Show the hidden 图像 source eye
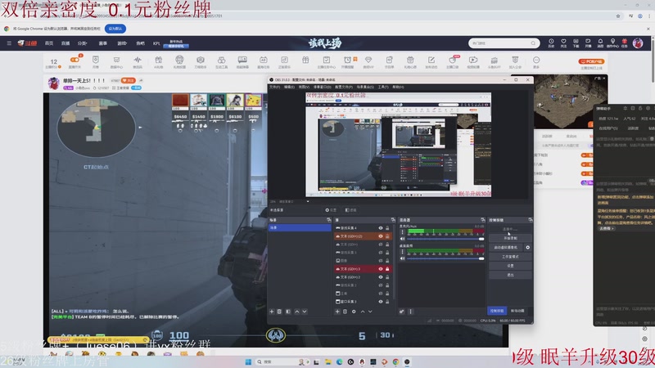The width and height of the screenshot is (655, 368). [381, 260]
